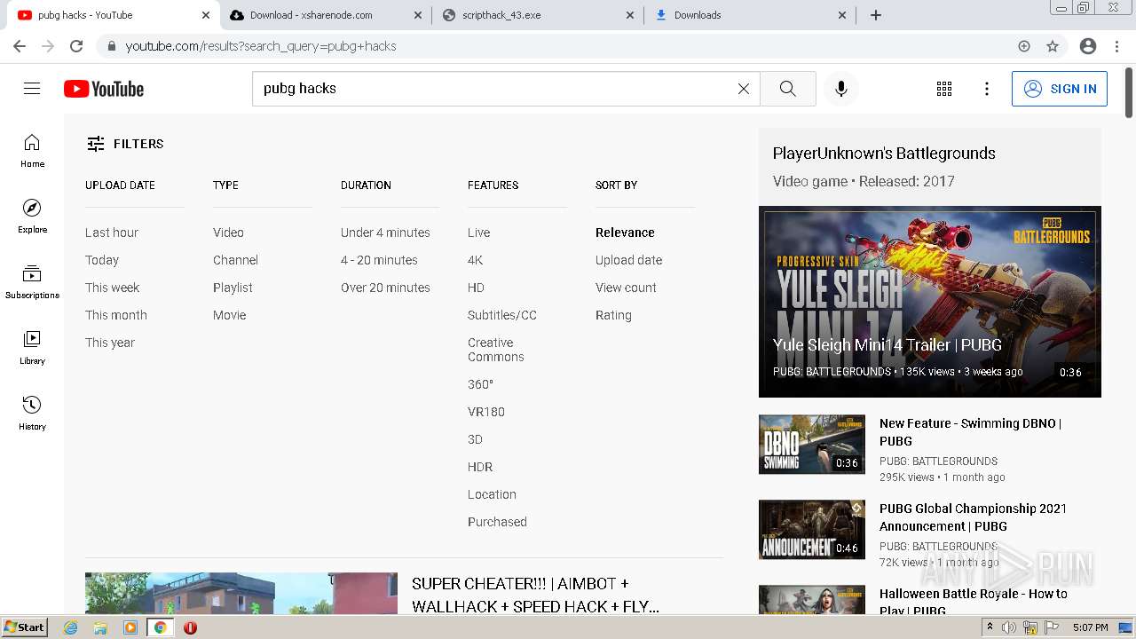Screen dimensions: 1136x639
Task: Filter duration 4 - 20 minutes
Action: pos(379,260)
